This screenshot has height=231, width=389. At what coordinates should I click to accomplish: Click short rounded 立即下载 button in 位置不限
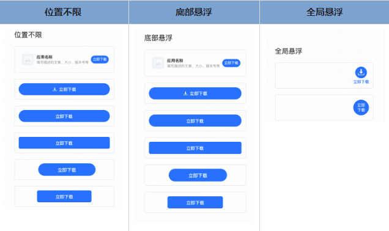pos(67,170)
